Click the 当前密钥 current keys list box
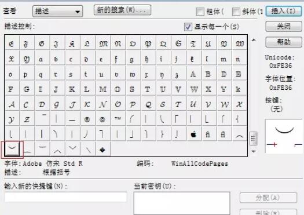This screenshot has width=304, height=215. click(182, 203)
